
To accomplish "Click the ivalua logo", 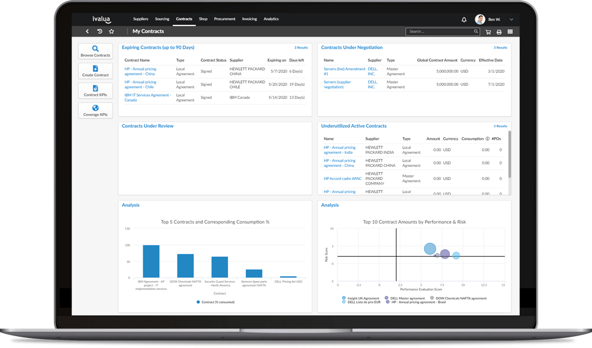I will (101, 20).
